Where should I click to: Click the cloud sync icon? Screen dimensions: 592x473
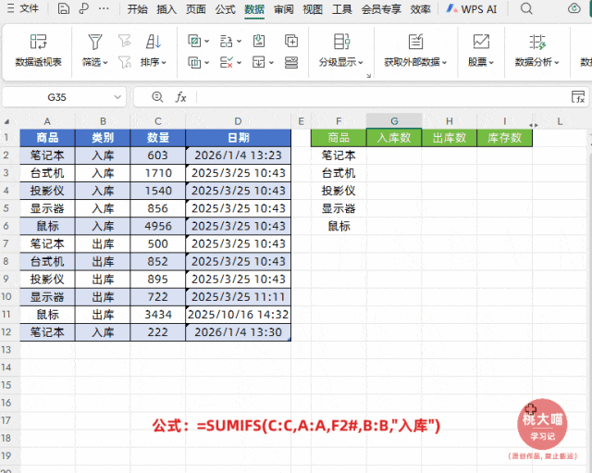point(574,8)
